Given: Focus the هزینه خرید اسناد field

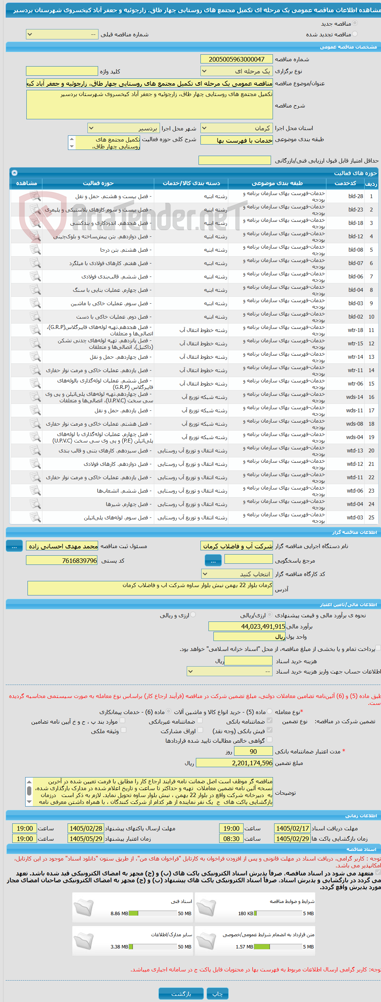Looking at the screenshot, I should 249,661.
